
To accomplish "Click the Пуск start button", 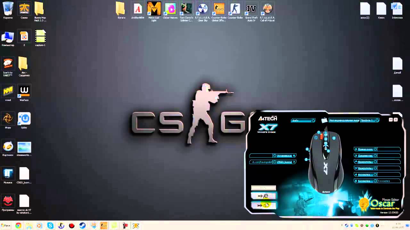I will [6, 226].
